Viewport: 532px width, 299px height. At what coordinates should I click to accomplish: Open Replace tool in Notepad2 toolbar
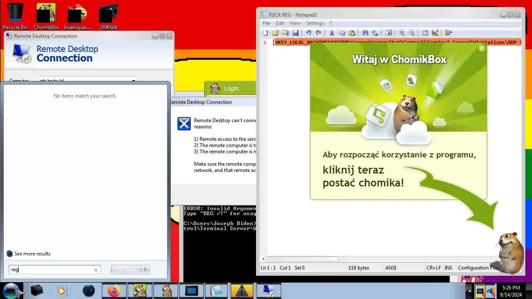point(375,33)
